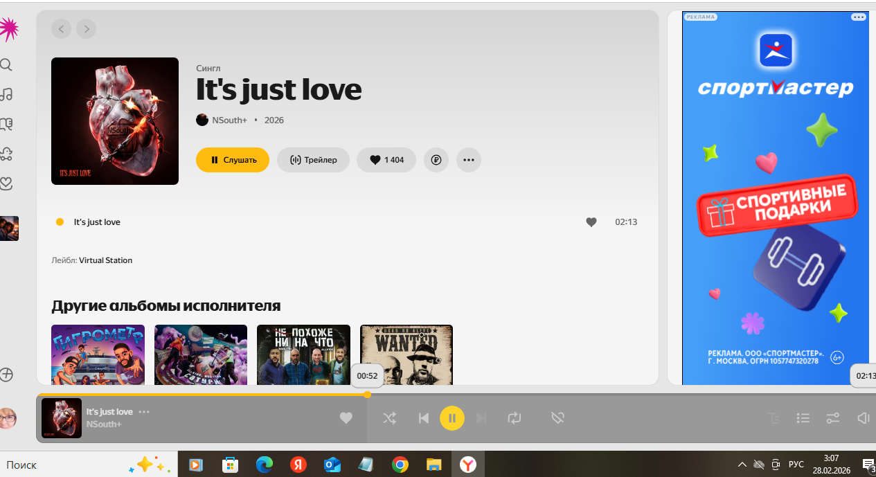This screenshot has width=876, height=477.
Task: Open the books and podcasts sidebar icon
Action: (6, 124)
